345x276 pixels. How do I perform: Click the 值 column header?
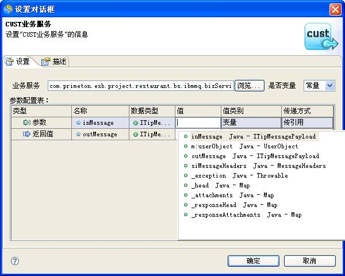tap(198, 111)
